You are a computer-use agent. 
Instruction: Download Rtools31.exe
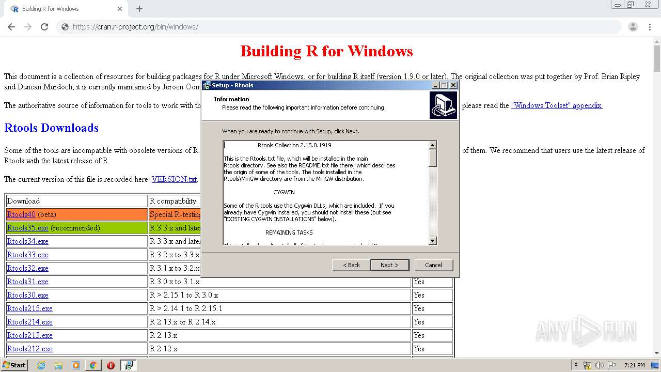[x=28, y=282]
